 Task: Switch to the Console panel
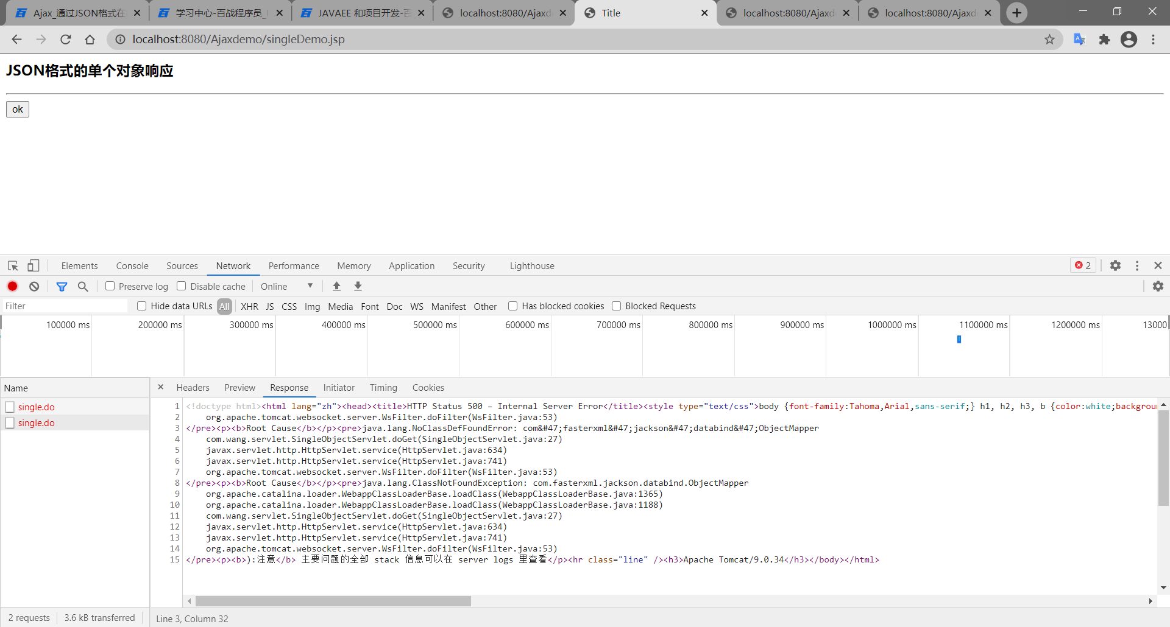132,266
